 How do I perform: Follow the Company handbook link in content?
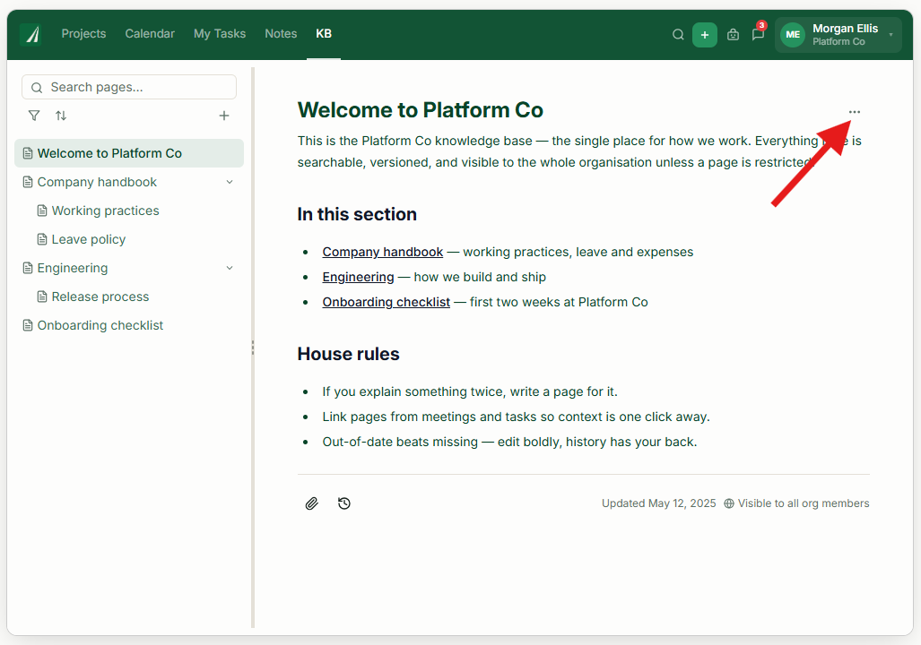tap(382, 252)
